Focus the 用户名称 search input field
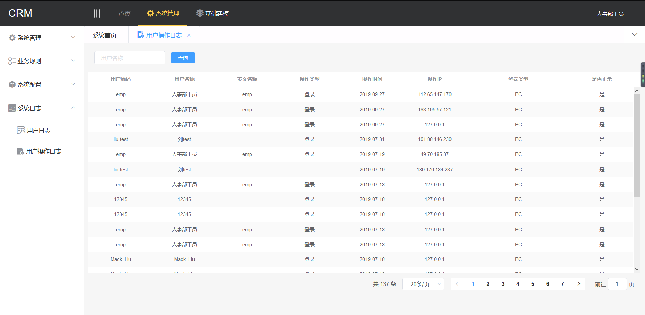 click(130, 58)
